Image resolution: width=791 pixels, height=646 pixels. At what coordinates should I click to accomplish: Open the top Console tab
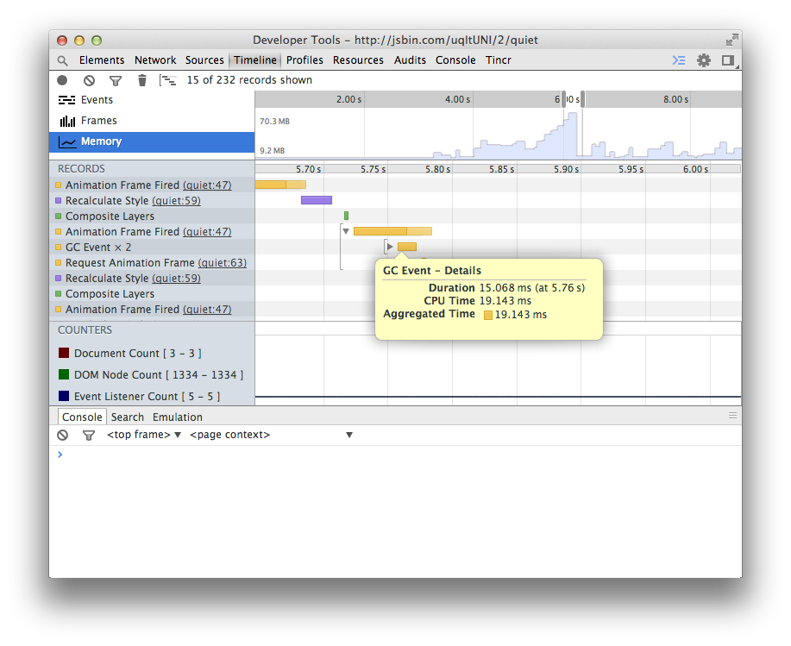(x=455, y=60)
